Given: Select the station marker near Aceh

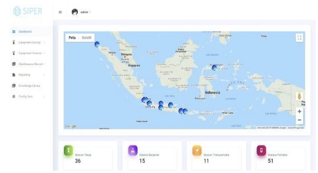Looking at the screenshot, I should (97, 44).
